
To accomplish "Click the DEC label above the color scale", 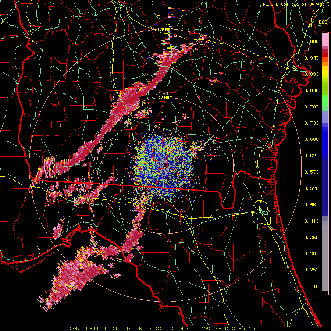I will pos(323,22).
